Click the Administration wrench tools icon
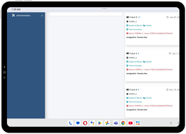 [x=13, y=15]
